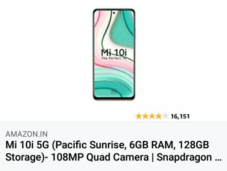Screen dimensions: 227x171
Task: Select the second gold rating star
Action: (x=145, y=116)
